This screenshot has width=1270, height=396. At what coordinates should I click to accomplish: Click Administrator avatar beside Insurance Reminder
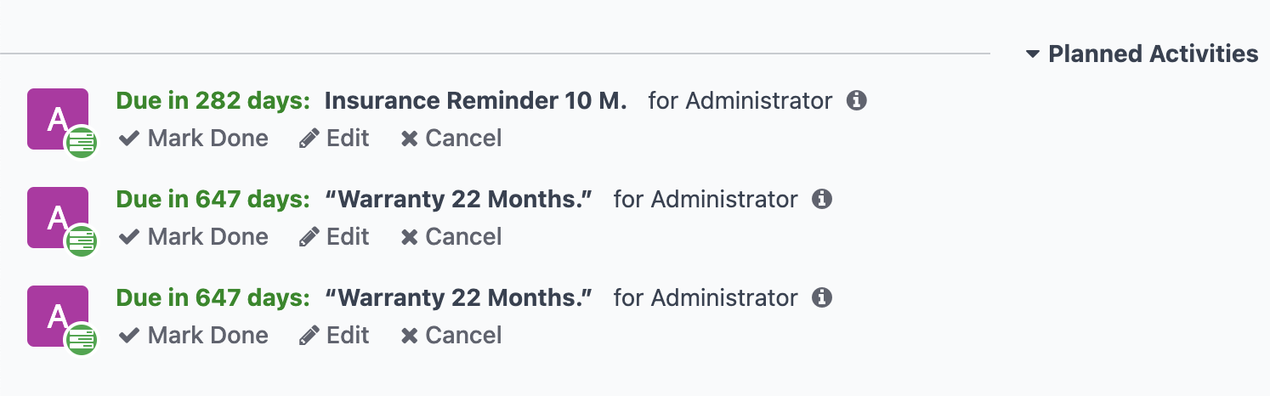(58, 119)
